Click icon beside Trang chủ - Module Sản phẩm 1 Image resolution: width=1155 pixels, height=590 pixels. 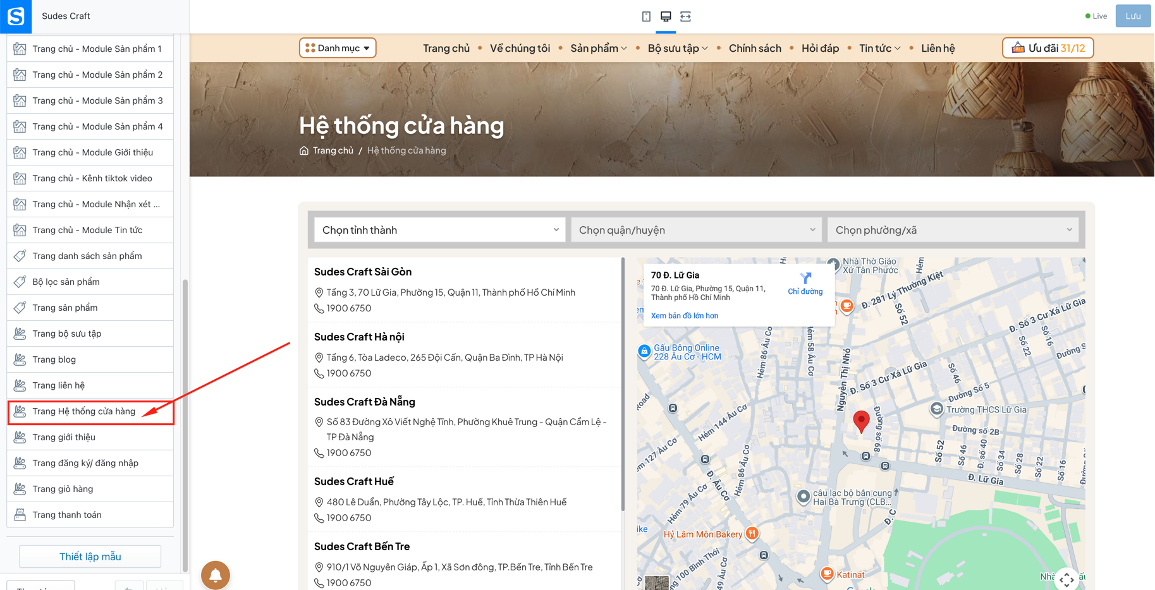click(20, 49)
